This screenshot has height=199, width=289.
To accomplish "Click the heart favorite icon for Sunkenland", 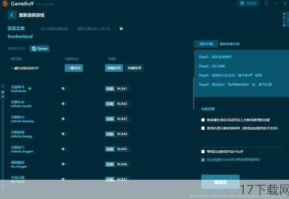I will tap(121, 29).
